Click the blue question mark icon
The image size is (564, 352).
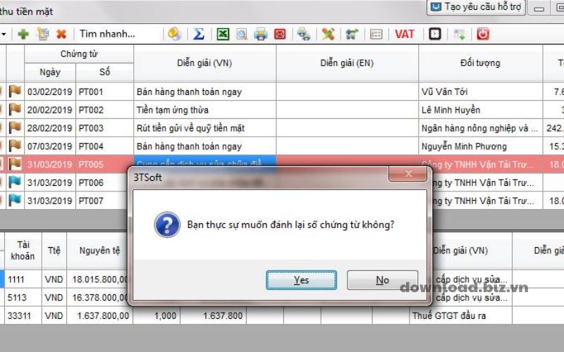pos(167,225)
